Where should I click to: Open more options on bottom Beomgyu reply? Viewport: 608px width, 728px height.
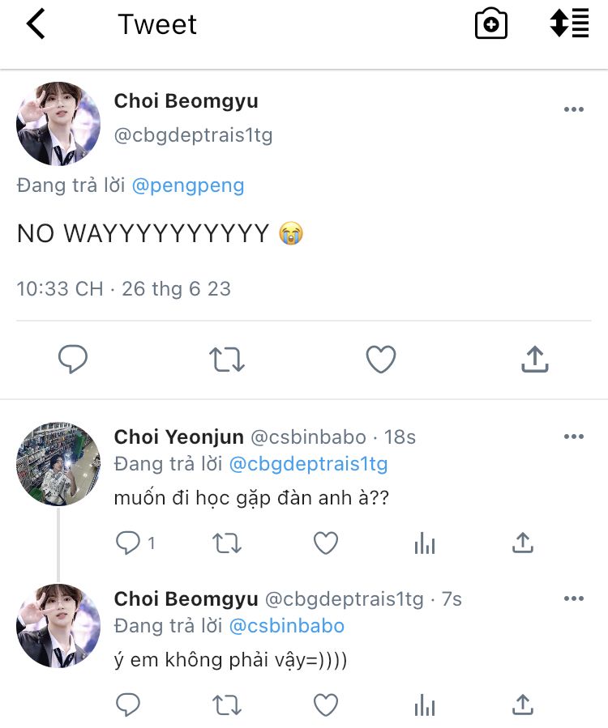(573, 599)
